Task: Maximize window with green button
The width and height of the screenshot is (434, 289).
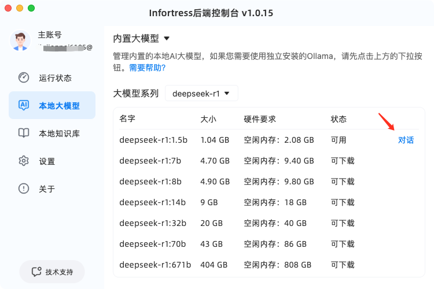Action: [31, 8]
